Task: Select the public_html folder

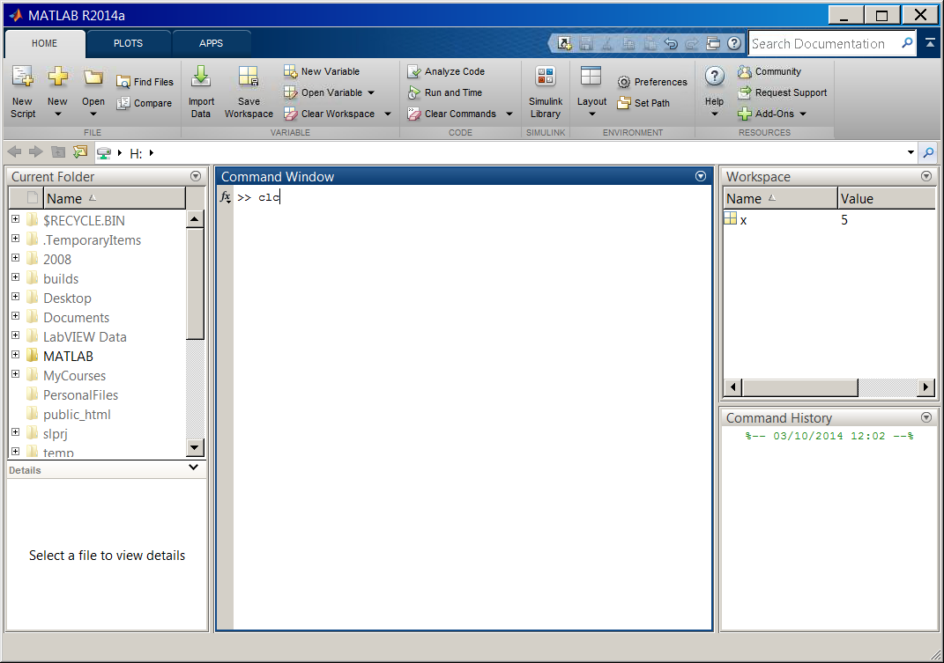Action: coord(77,415)
